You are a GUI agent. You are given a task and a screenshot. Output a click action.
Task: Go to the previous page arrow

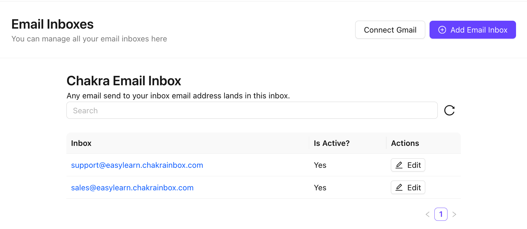coord(428,214)
